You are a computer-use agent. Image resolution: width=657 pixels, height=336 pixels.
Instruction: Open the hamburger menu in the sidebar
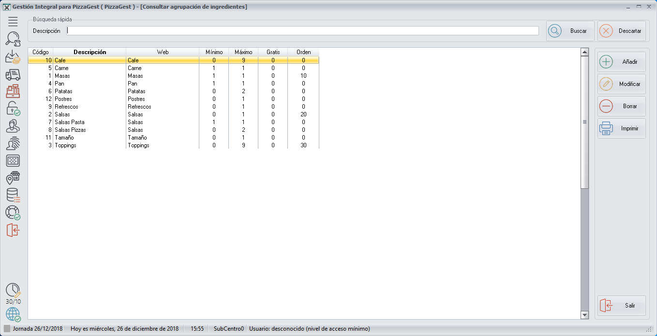tap(13, 21)
